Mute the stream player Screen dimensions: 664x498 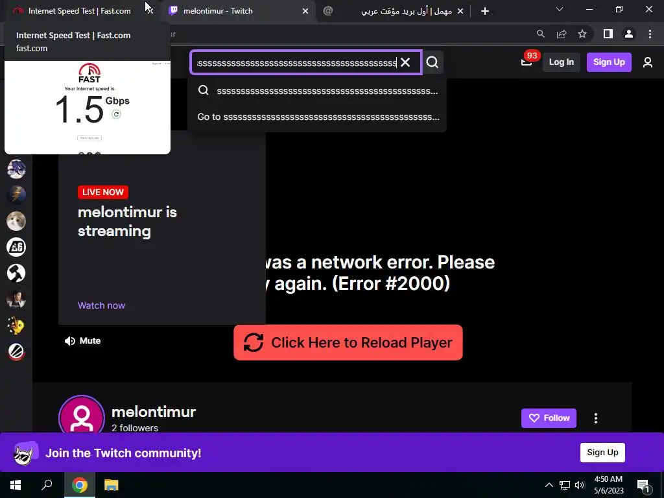point(82,341)
